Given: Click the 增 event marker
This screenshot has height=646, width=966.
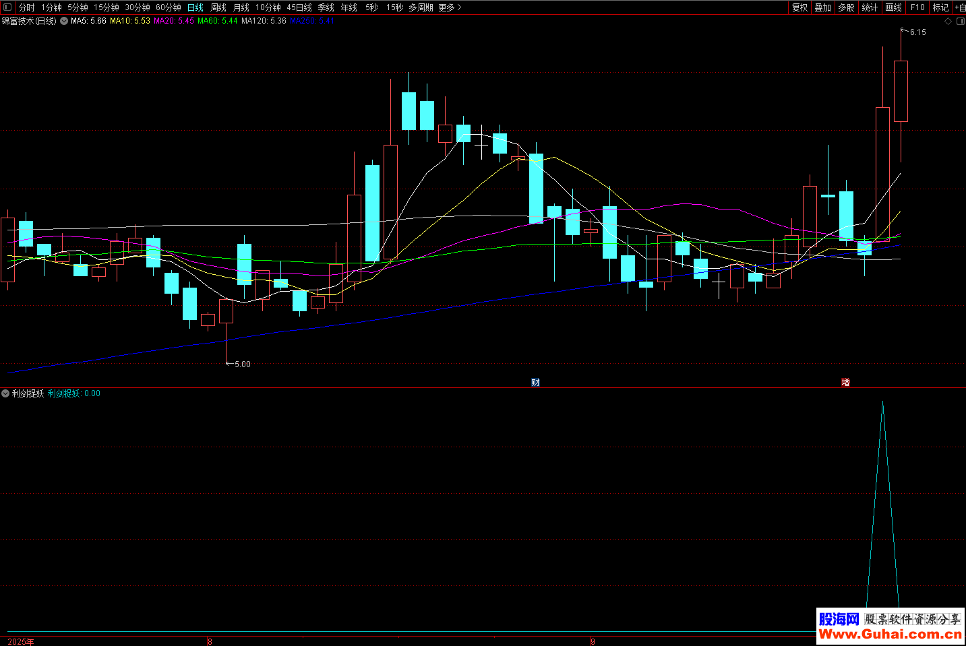Looking at the screenshot, I should tap(845, 383).
